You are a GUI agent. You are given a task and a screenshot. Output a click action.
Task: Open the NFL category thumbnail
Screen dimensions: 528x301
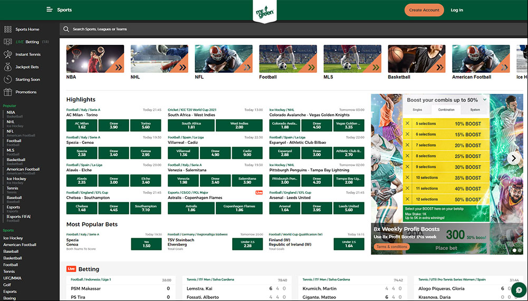tap(224, 59)
